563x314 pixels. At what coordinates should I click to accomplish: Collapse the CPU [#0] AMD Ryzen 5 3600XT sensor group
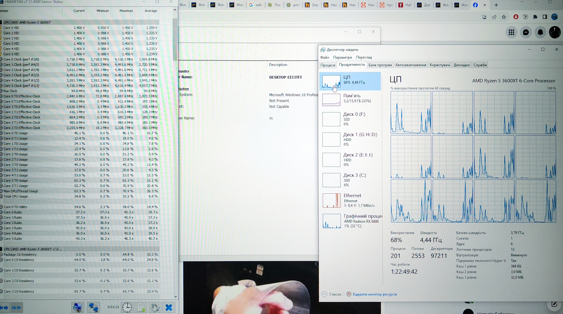pyautogui.click(x=1, y=22)
